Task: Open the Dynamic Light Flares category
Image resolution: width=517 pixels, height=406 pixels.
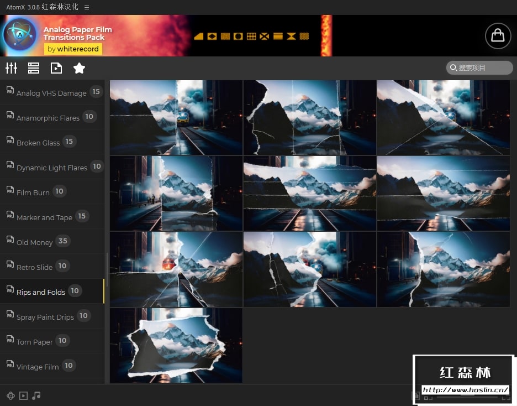Action: coord(52,167)
